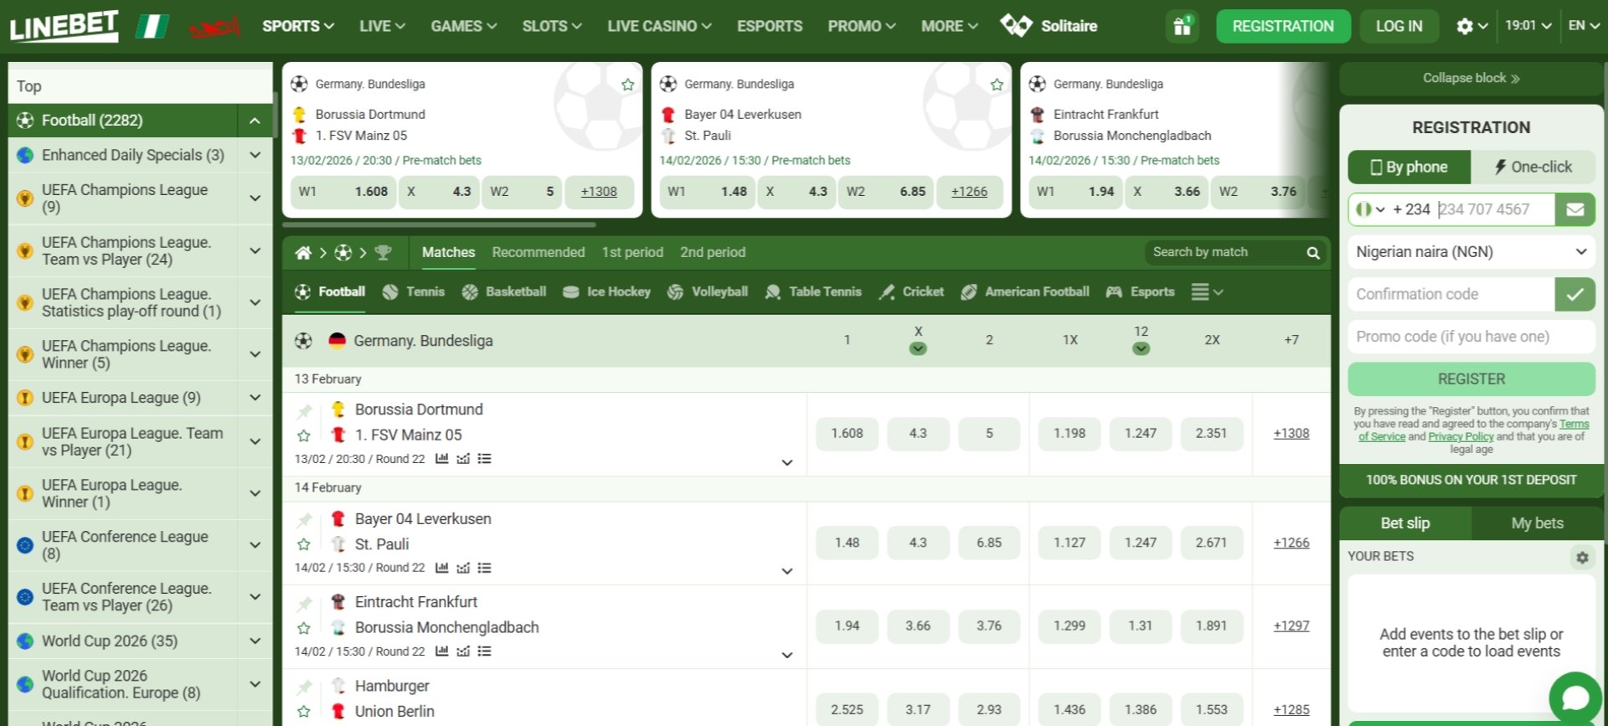
Task: Expand Eintracht Frankfurt match markets
Action: tap(786, 655)
